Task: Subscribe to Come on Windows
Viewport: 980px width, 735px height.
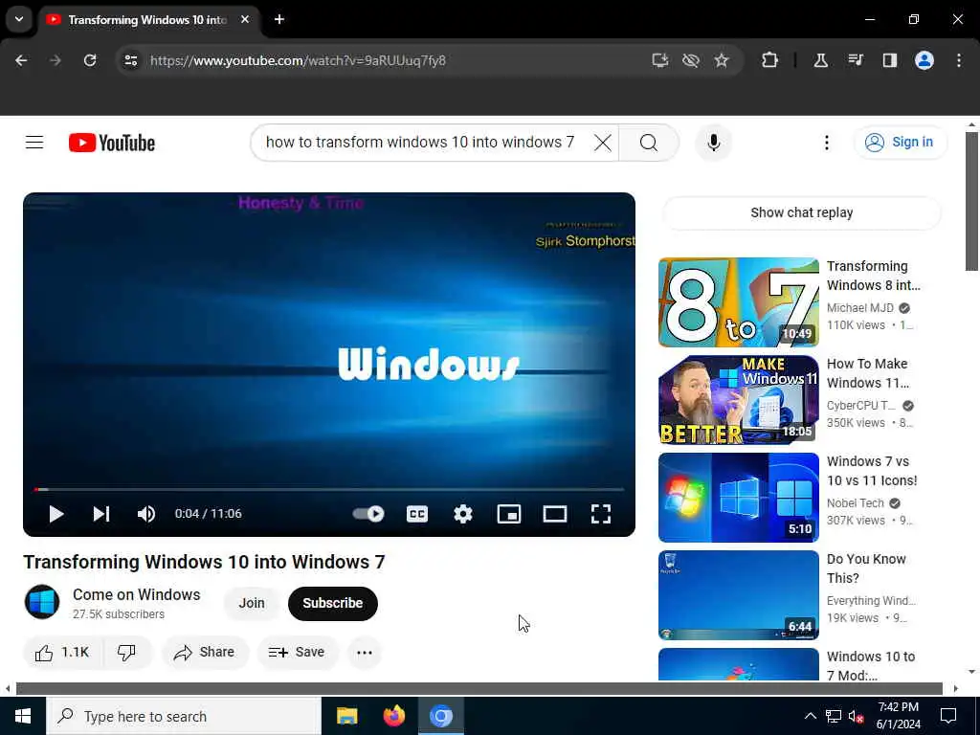Action: click(332, 603)
